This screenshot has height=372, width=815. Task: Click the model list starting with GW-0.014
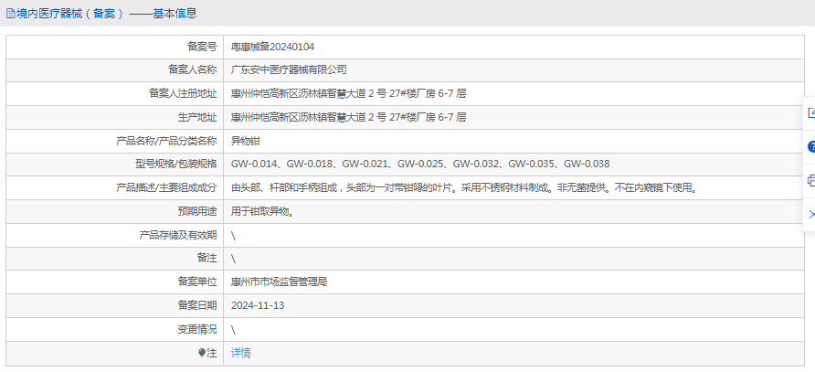point(420,165)
